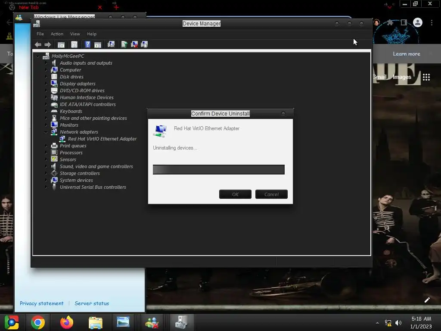Open the Start button on taskbar
Image resolution: width=441 pixels, height=331 pixels.
12,322
